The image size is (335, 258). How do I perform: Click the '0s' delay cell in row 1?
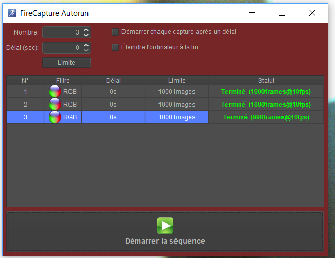(x=113, y=92)
